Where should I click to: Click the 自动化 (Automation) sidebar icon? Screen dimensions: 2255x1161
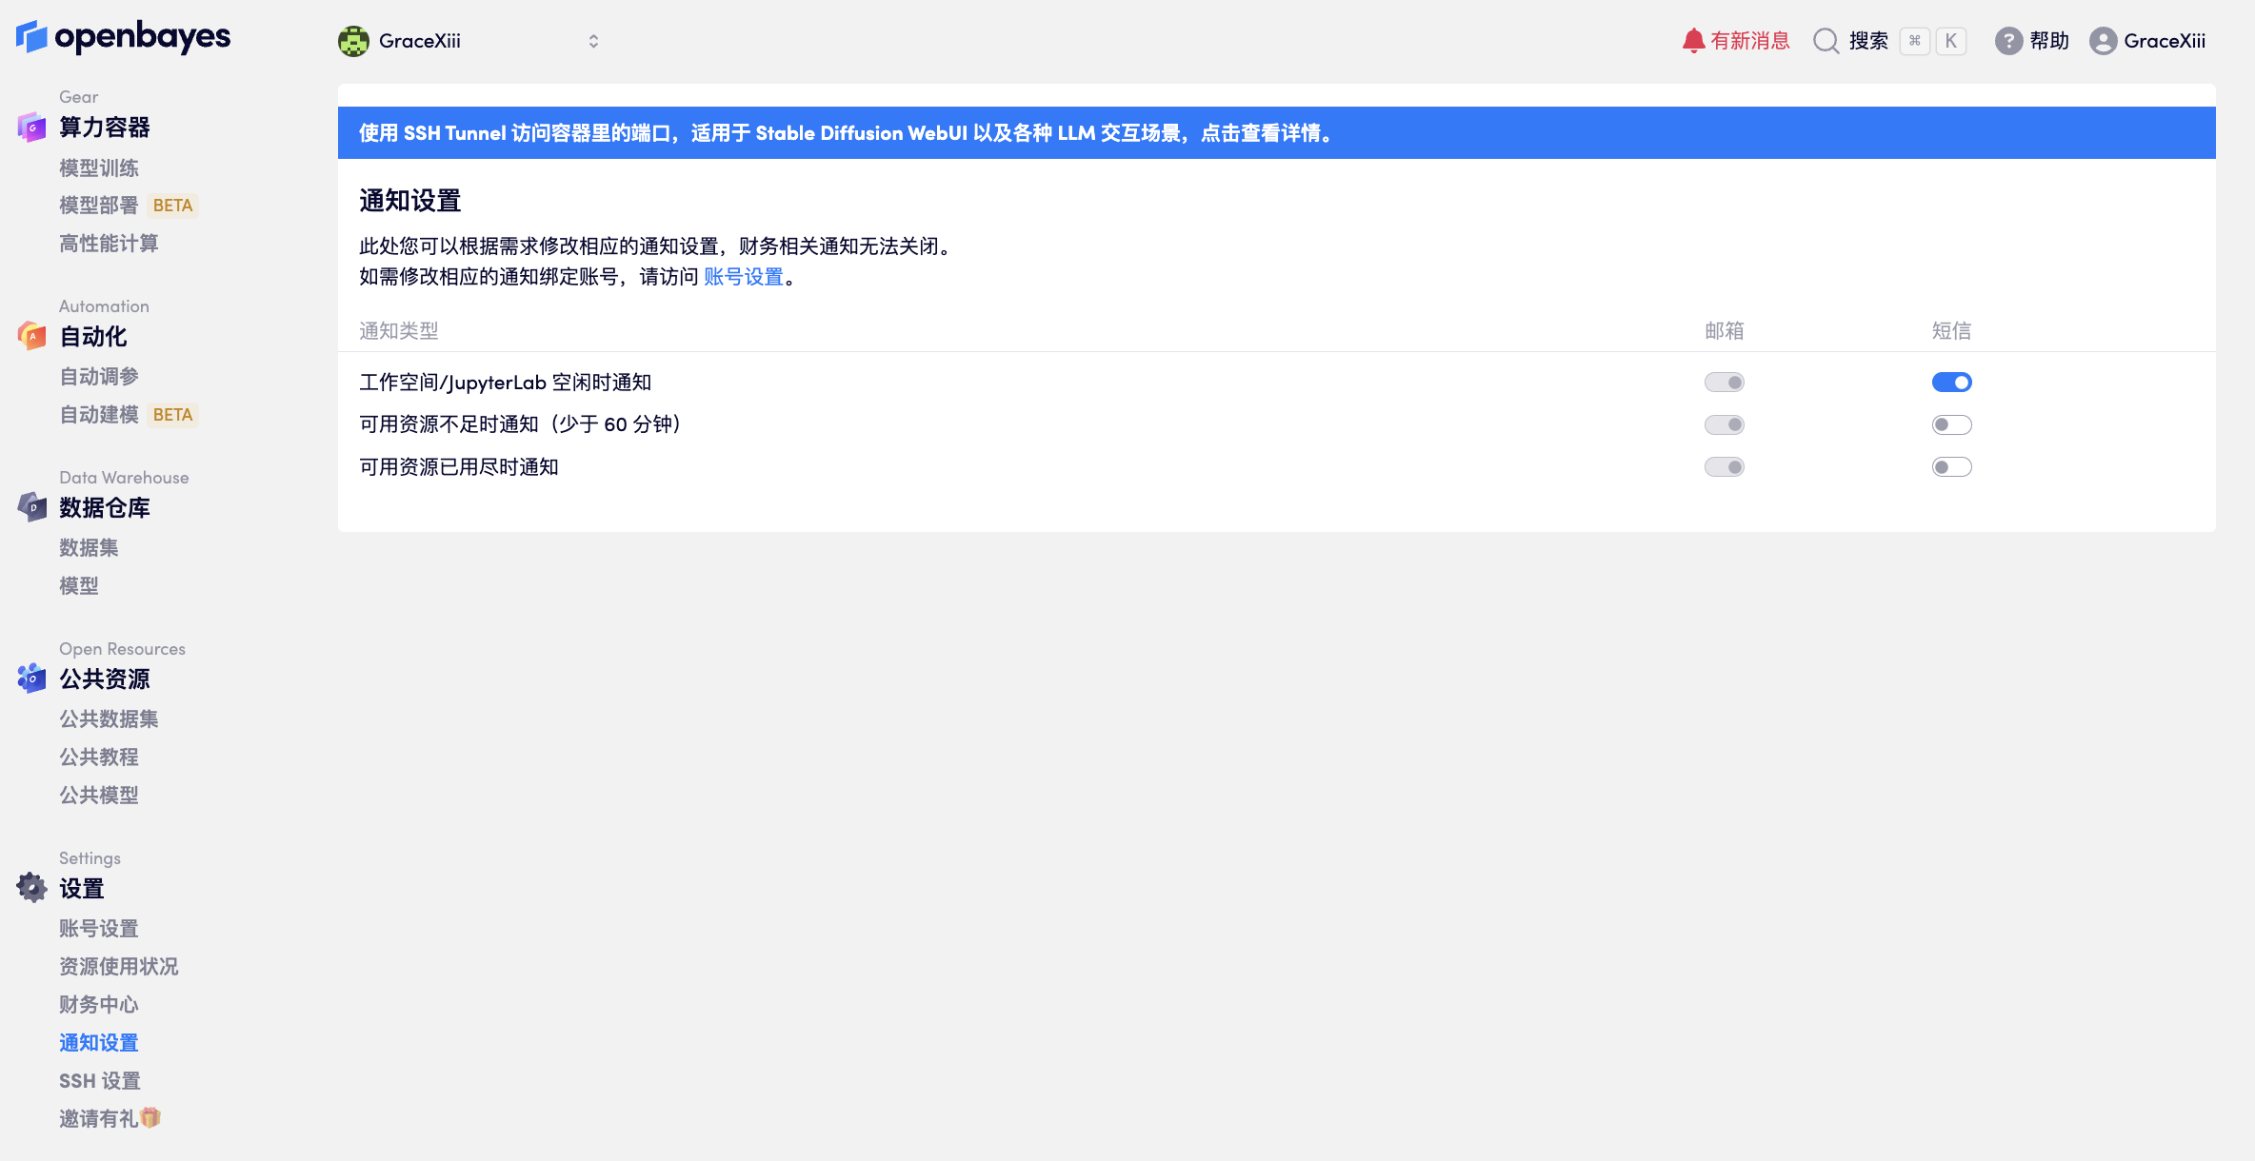coord(31,336)
